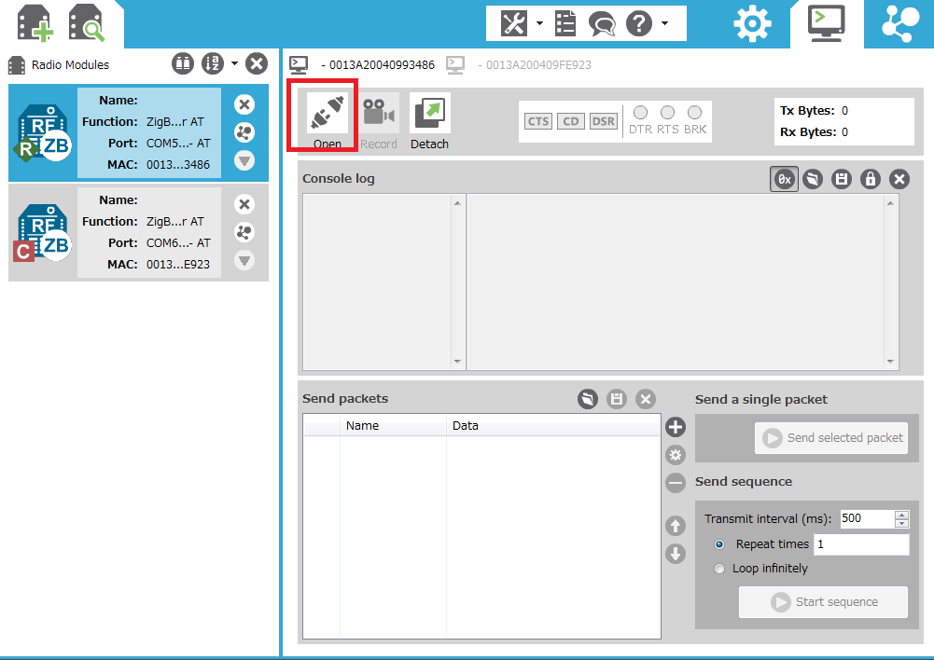This screenshot has width=934, height=660.
Task: Save the console log session
Action: [x=841, y=179]
